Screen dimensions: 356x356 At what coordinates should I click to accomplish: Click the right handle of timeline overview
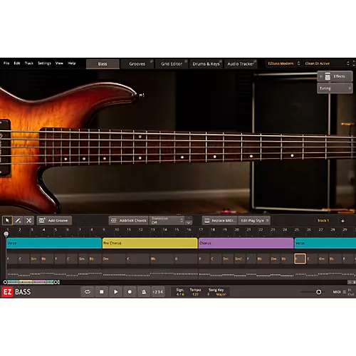(x=56, y=282)
